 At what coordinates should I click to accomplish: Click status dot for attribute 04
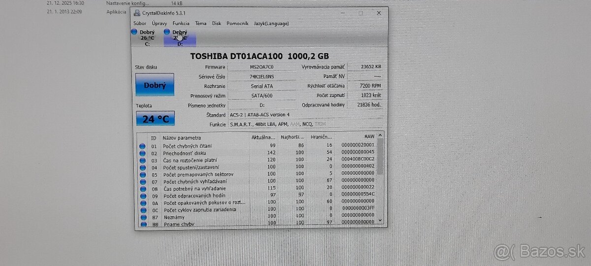pyautogui.click(x=142, y=167)
